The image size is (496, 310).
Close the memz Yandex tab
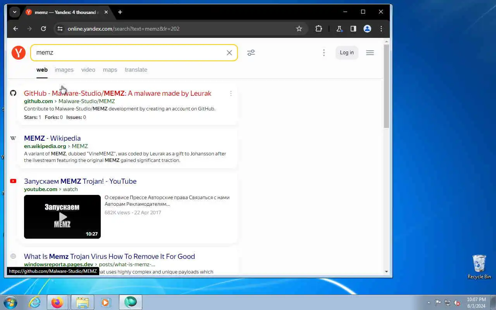pos(106,12)
